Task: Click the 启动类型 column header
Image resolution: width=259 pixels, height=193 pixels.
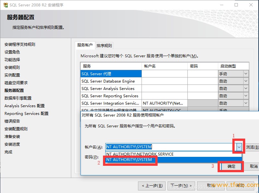Action: [233, 66]
